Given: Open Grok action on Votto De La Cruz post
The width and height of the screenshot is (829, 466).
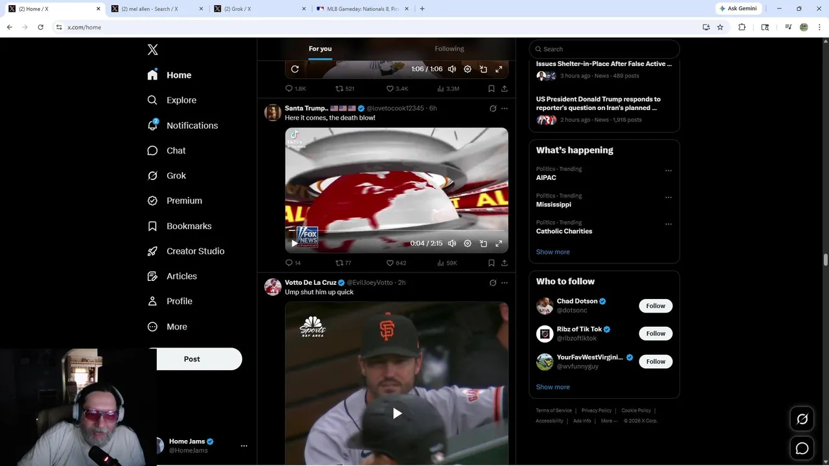Looking at the screenshot, I should point(493,283).
